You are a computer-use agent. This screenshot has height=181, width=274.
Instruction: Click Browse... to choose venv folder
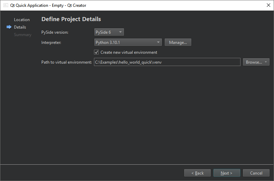254,62
